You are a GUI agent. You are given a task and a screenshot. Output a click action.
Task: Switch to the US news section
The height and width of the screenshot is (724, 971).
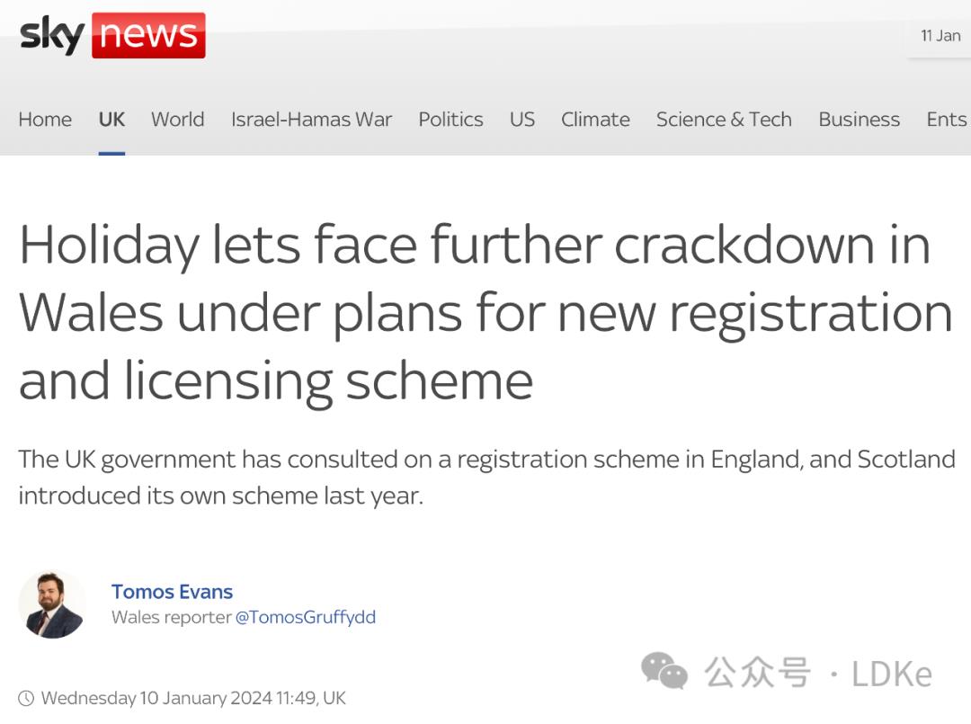tap(521, 120)
